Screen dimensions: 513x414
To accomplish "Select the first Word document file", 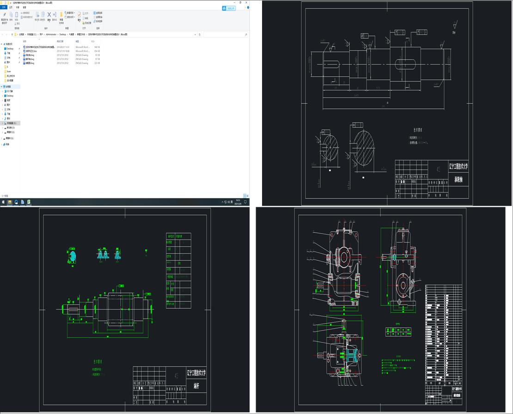I will pyautogui.click(x=39, y=47).
